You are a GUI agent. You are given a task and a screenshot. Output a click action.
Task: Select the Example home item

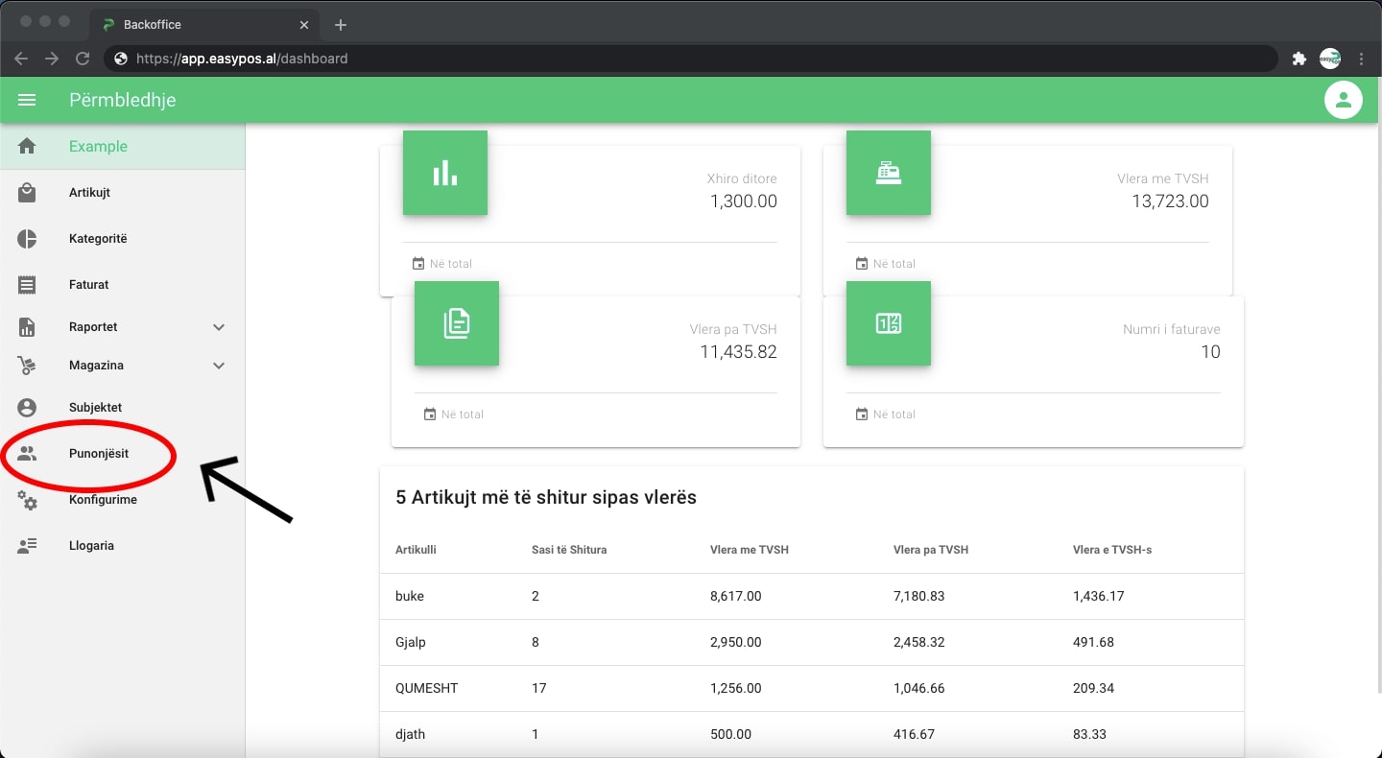point(98,147)
